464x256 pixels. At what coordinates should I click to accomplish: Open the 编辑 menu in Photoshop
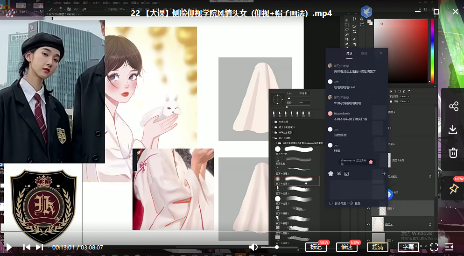tap(67, 3)
